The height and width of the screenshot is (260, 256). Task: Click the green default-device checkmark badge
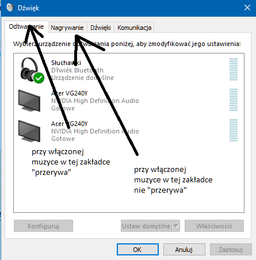pyautogui.click(x=39, y=78)
